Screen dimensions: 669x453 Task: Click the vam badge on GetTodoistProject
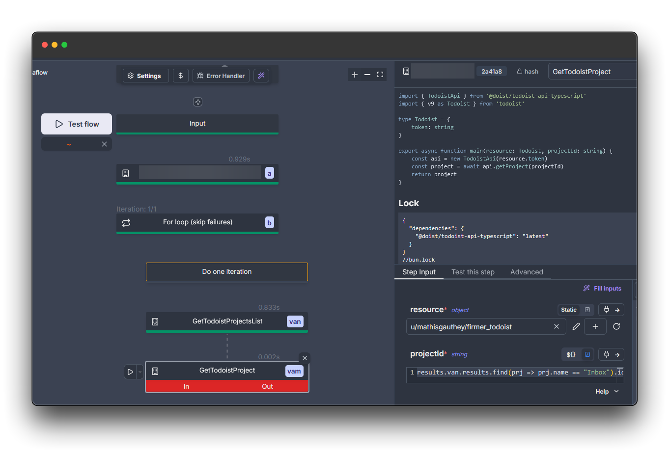(x=294, y=371)
